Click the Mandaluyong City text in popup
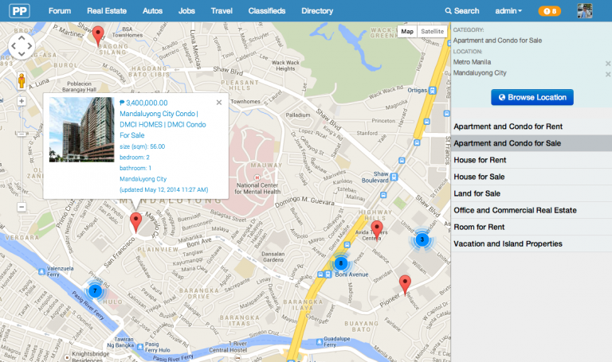 click(x=143, y=179)
